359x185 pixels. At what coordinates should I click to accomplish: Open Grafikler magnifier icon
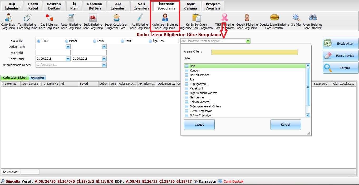coord(296,18)
